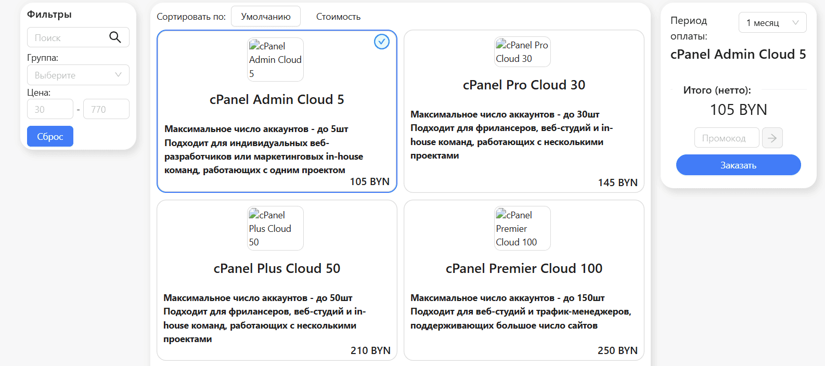The image size is (825, 366).
Task: Click the cPanel Admin Cloud 5 card title
Action: coord(277,99)
